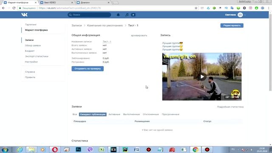
Task: Open PyCharm from taskbar
Action: (x=125, y=150)
